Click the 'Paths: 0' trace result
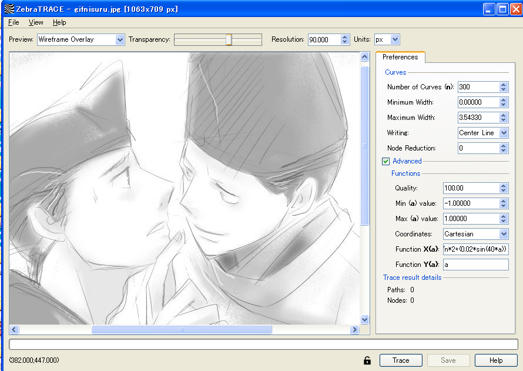 (401, 290)
